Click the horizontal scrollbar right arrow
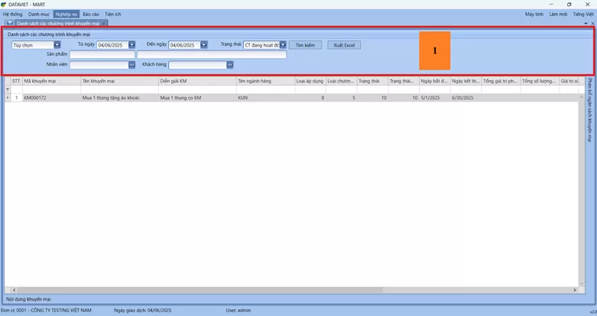This screenshot has height=316, width=597. click(x=575, y=290)
